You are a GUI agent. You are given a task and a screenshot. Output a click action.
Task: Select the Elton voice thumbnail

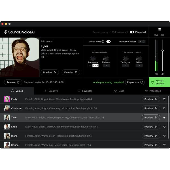point(7,127)
